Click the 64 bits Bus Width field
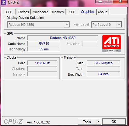Image resolution: width=129 pixels, height=126 pixels. [x=104, y=74]
